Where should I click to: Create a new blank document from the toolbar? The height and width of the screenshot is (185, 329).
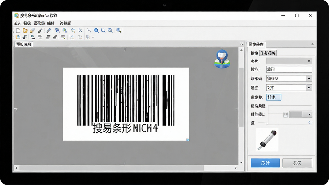[x=18, y=31]
